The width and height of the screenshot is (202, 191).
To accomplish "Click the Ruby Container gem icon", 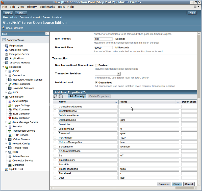I will coord(10,118).
